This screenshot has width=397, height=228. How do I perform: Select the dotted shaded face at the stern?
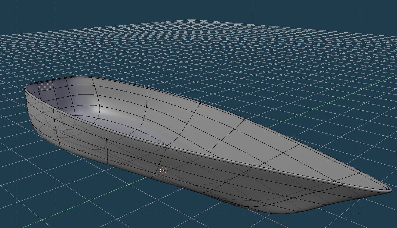[46, 86]
